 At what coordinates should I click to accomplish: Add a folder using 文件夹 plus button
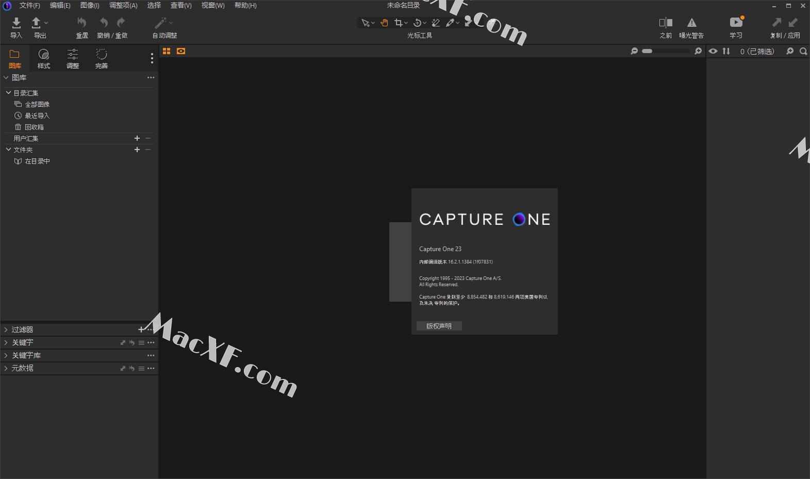click(x=137, y=150)
